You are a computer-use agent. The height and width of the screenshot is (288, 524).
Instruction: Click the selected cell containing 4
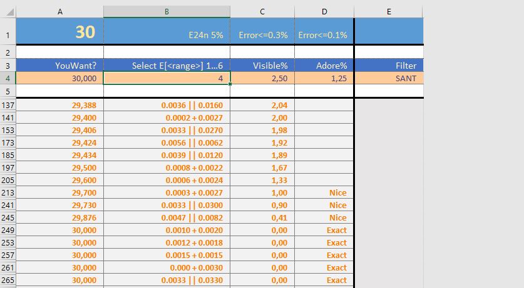pos(167,78)
